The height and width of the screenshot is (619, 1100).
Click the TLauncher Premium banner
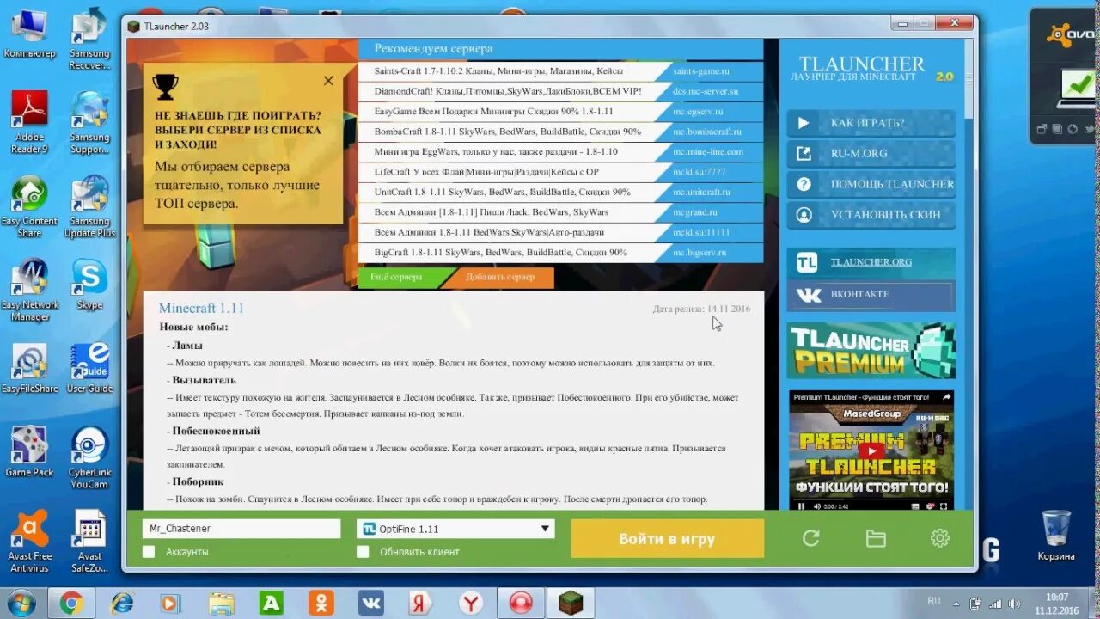coord(871,350)
